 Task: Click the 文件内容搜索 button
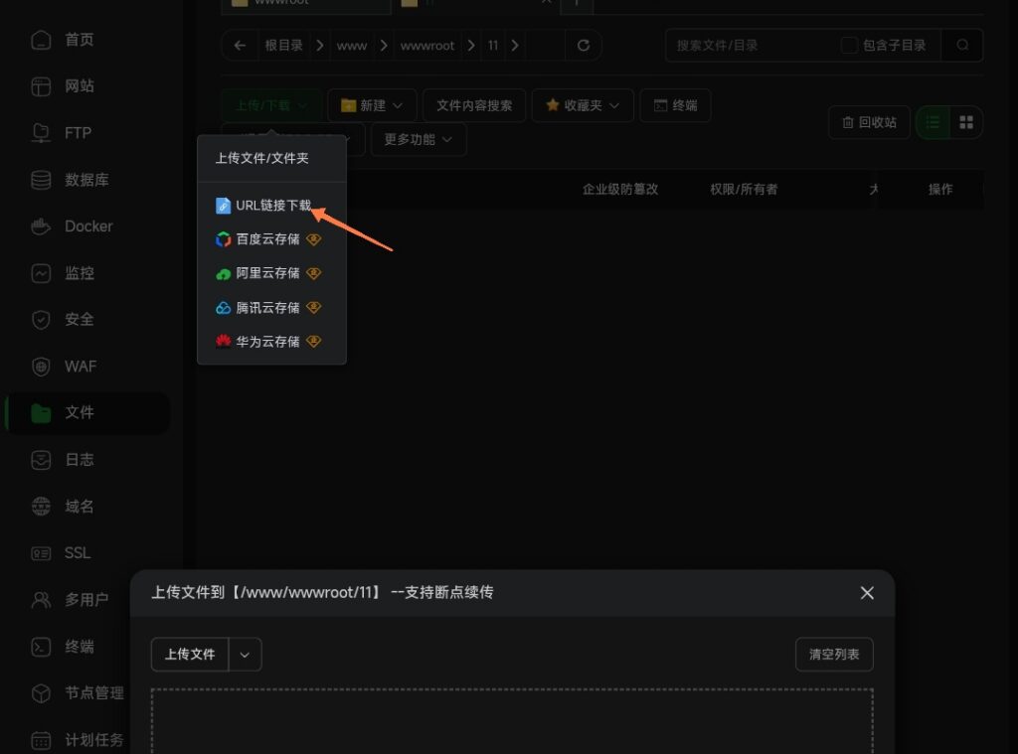tap(474, 104)
